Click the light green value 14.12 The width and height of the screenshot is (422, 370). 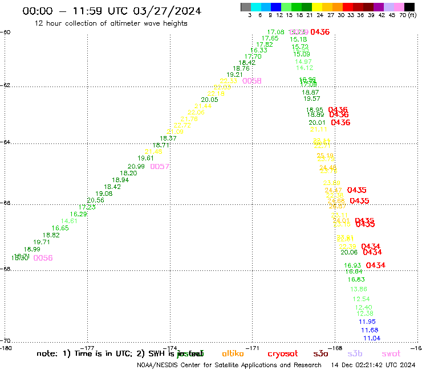305,68
